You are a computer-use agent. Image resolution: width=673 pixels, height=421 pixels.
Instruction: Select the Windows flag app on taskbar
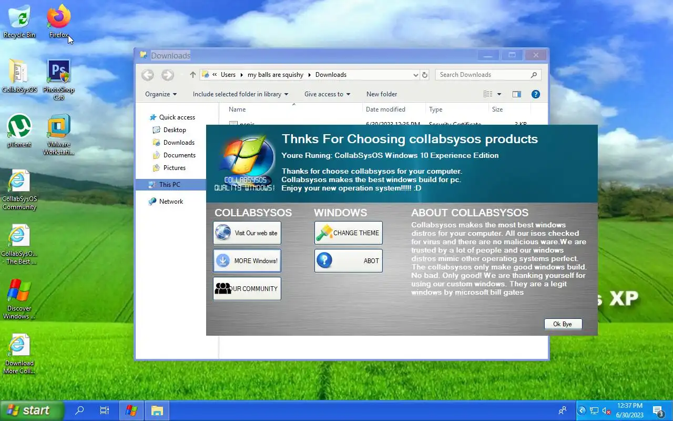point(131,410)
